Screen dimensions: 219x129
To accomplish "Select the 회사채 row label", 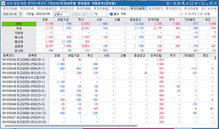I will (x=19, y=51).
